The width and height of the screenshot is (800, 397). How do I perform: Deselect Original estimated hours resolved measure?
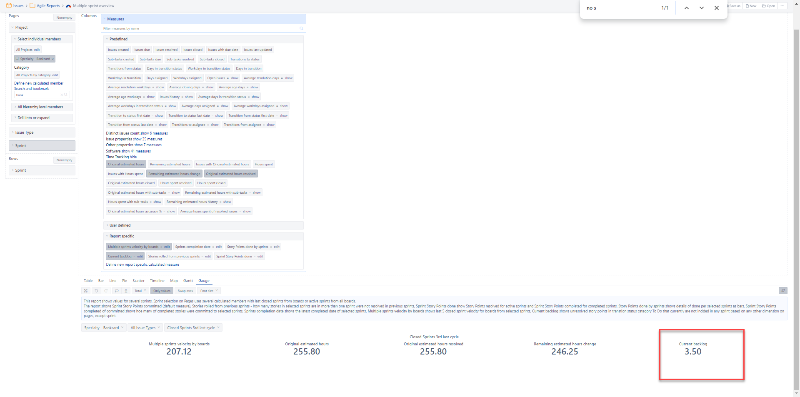pos(231,174)
